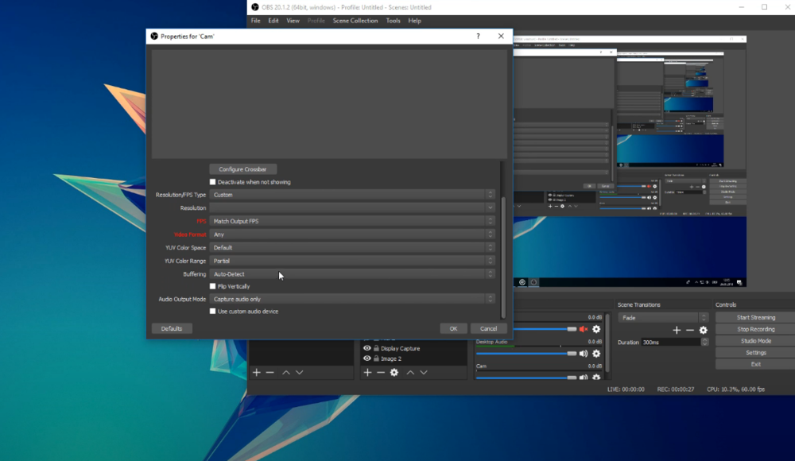Open Desktop Audio mixer gear settings
The width and height of the screenshot is (795, 461).
(x=596, y=354)
